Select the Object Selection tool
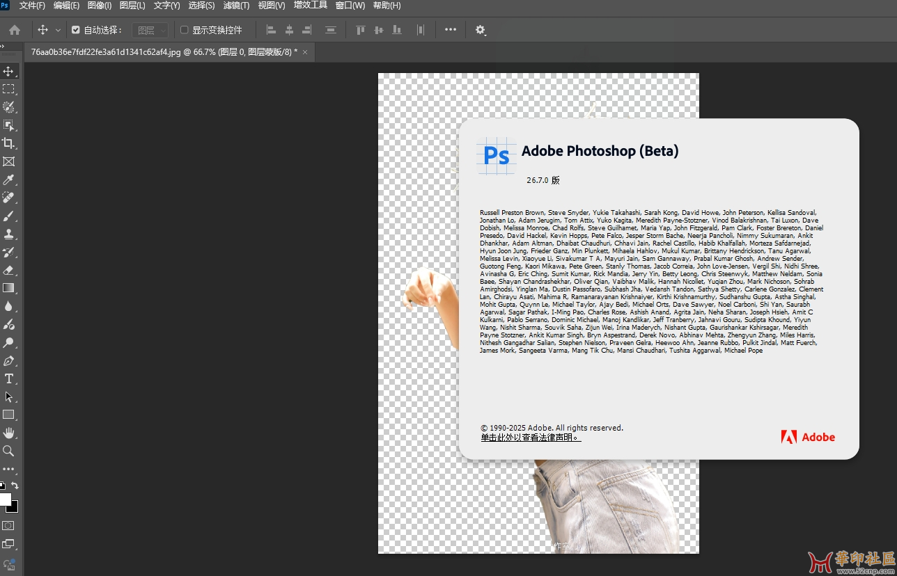 (x=8, y=125)
